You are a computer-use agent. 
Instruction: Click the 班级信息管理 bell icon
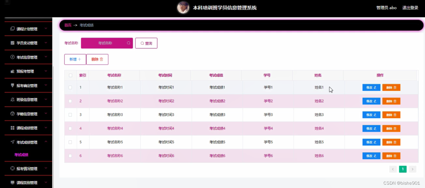click(12, 100)
